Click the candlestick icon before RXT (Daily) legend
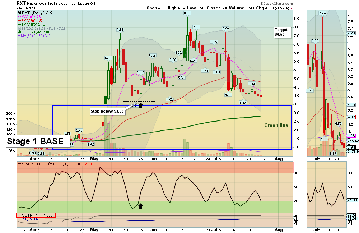Screen dimensions: 359x233 19,13
